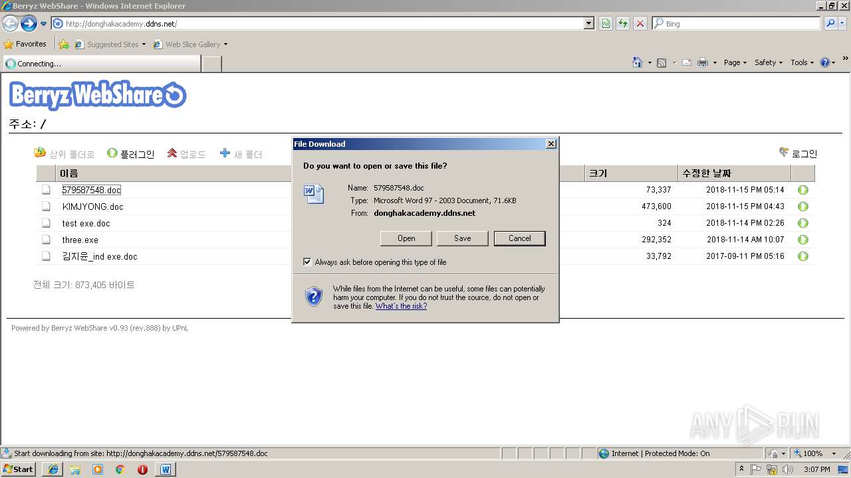Click Open in File Download dialog

[406, 238]
